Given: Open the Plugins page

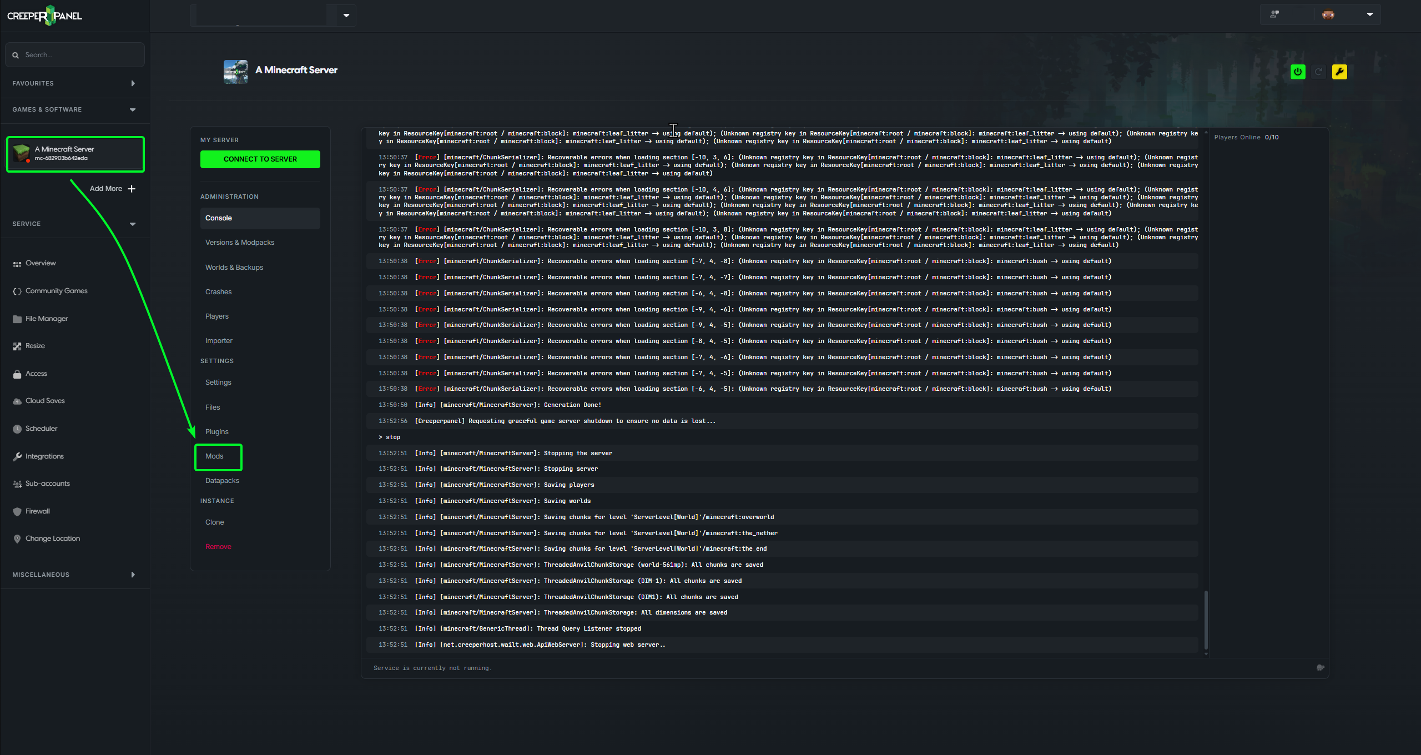Looking at the screenshot, I should coord(216,432).
